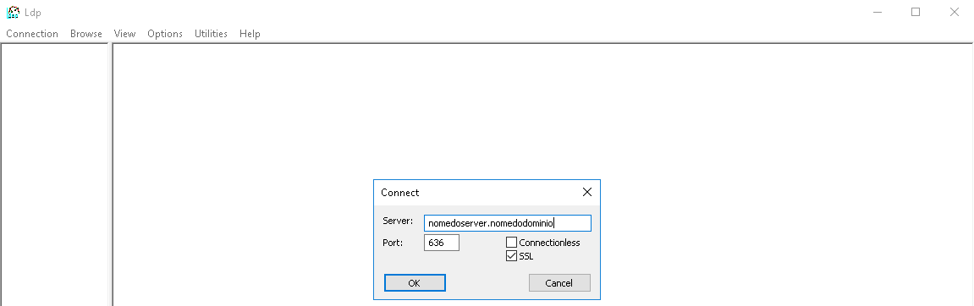Focus the Server name input field
974x306 pixels.
[x=508, y=223]
